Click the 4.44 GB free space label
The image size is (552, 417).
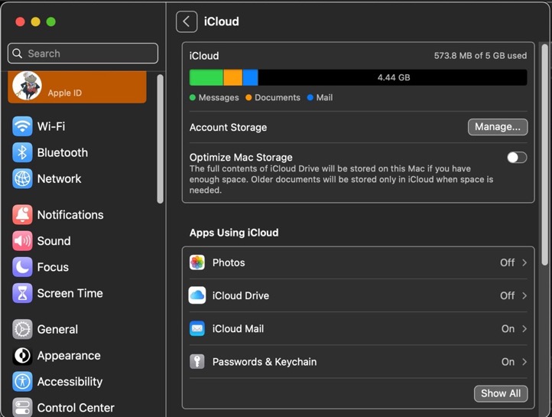coord(394,77)
